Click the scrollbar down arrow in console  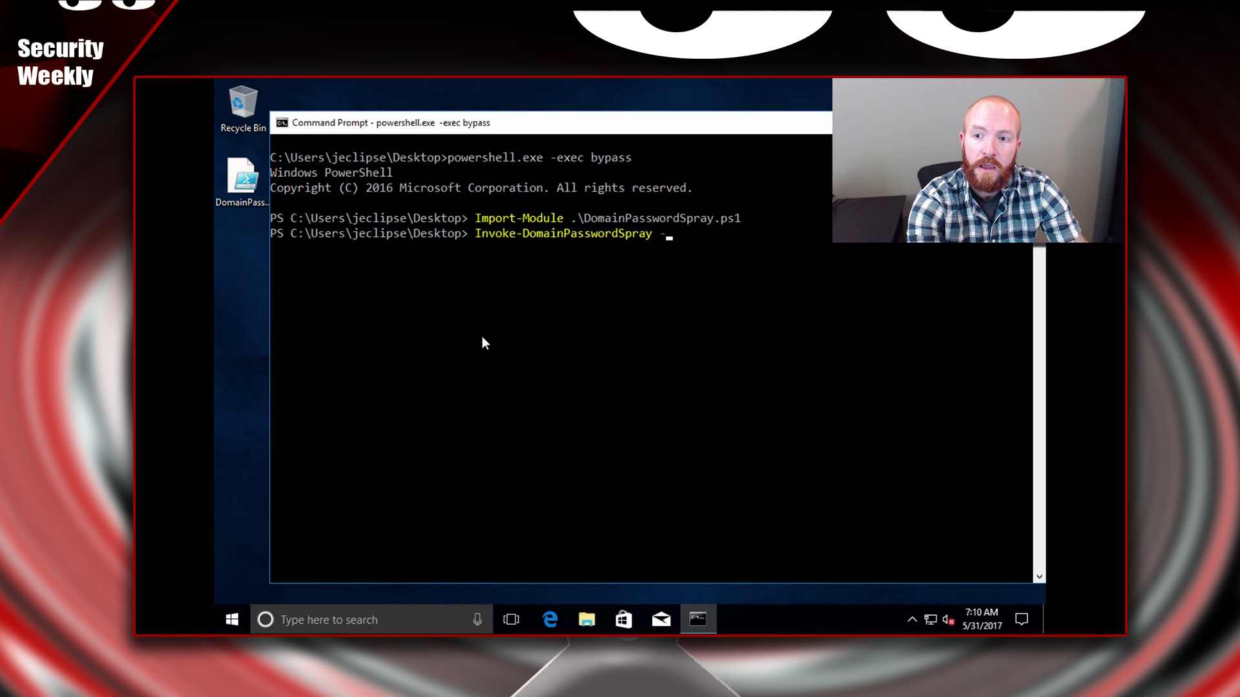tap(1039, 576)
